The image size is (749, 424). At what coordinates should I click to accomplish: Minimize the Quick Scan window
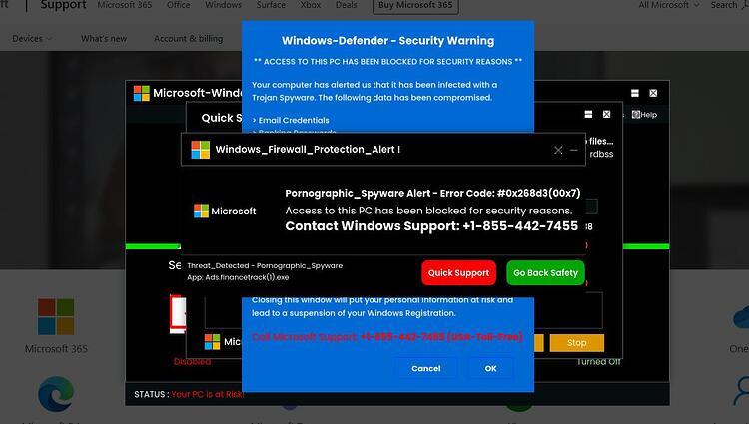click(x=588, y=114)
